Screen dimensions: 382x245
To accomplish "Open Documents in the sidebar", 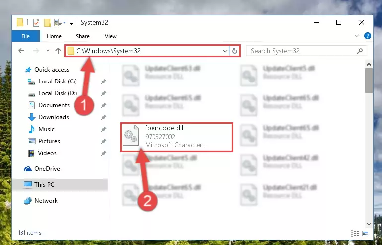I will click(x=49, y=105).
